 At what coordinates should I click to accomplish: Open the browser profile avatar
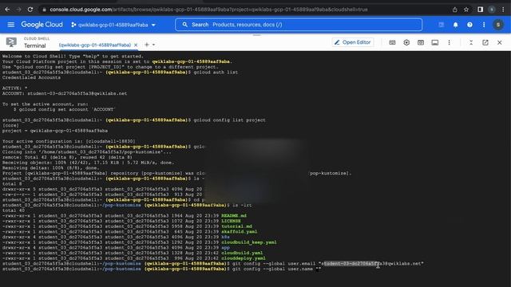click(x=492, y=10)
